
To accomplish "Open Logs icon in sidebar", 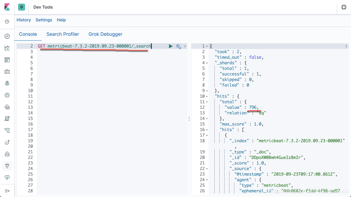I will (7, 119).
